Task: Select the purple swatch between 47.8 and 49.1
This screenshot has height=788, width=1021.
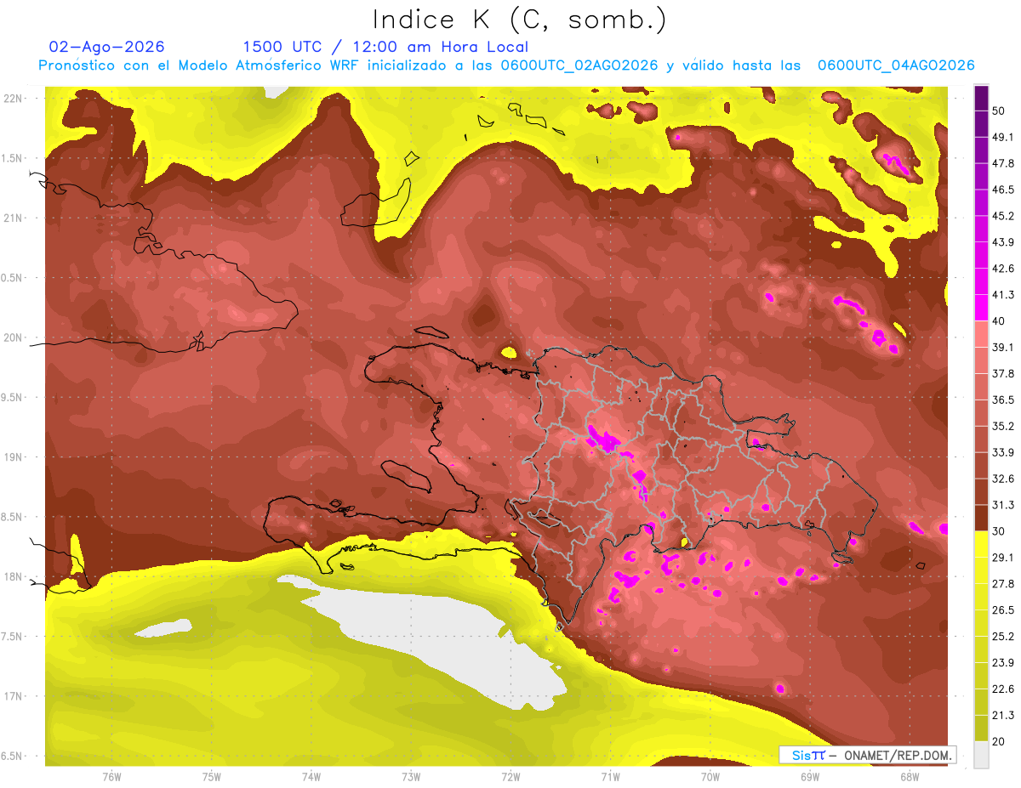Action: pyautogui.click(x=981, y=150)
